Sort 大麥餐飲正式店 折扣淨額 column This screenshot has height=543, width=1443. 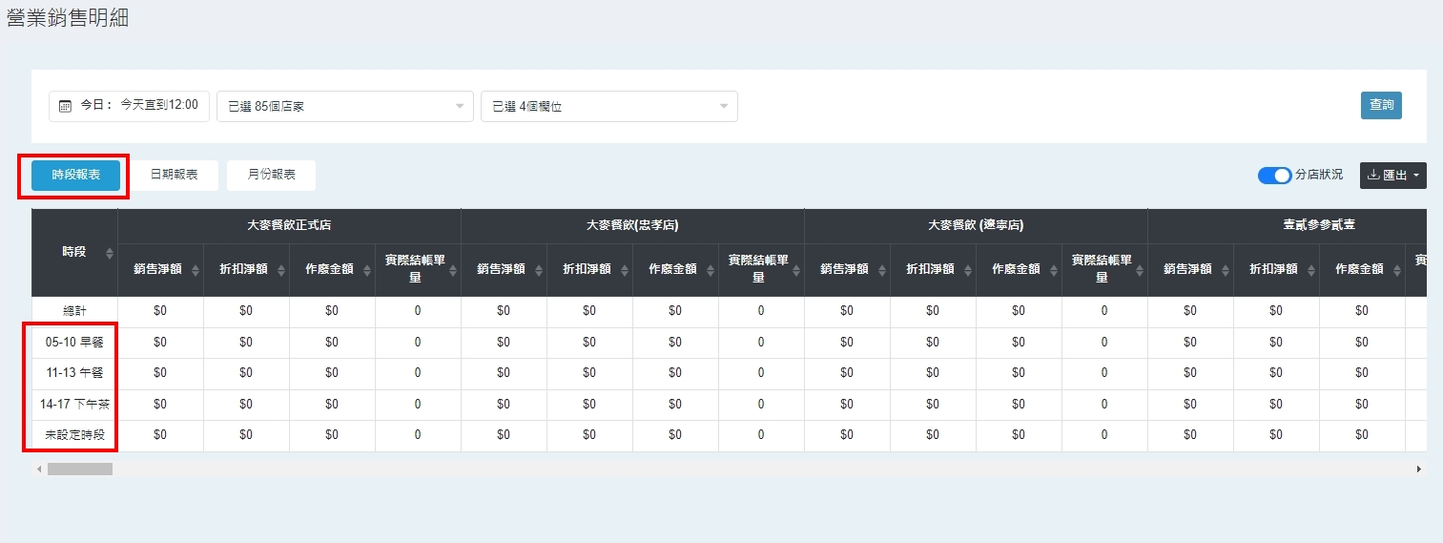tap(281, 270)
